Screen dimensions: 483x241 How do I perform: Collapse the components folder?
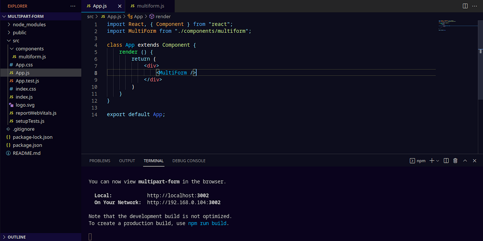[x=30, y=49]
